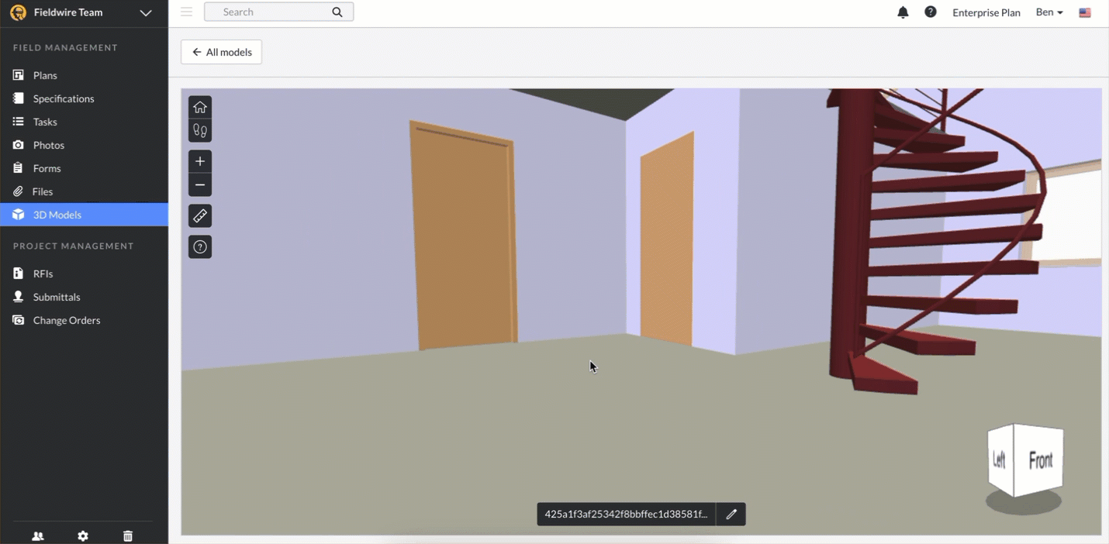The height and width of the screenshot is (544, 1109).
Task: Select Tasks in the sidebar
Action: click(47, 122)
